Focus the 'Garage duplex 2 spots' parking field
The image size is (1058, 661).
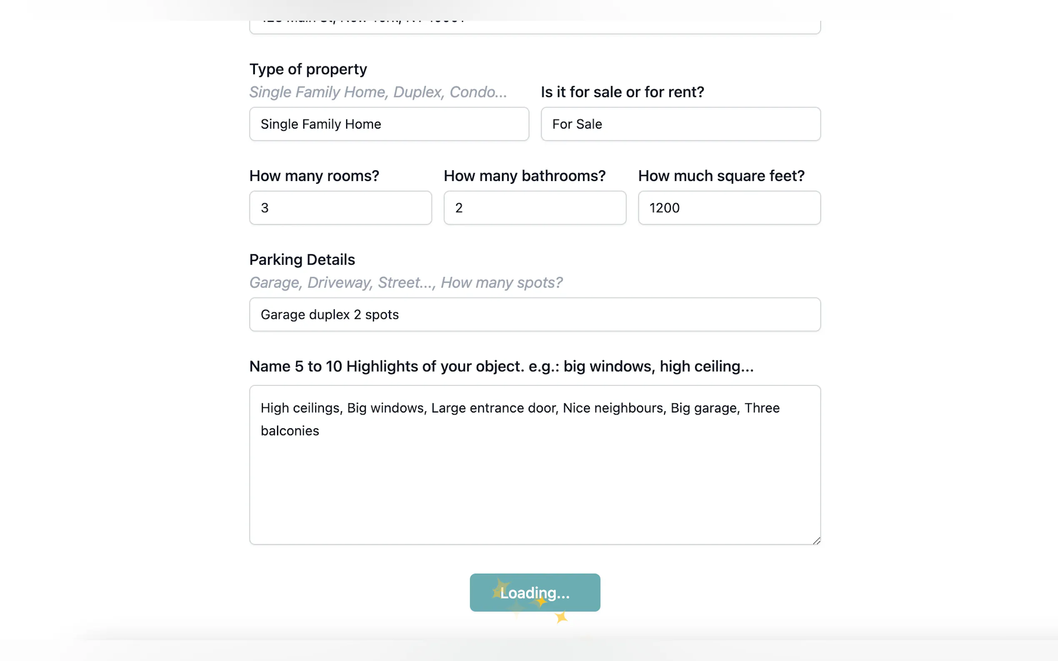coord(534,314)
